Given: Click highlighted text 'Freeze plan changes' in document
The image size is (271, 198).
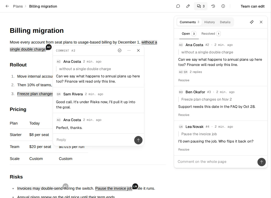Looking at the screenshot, I should click(x=35, y=94).
